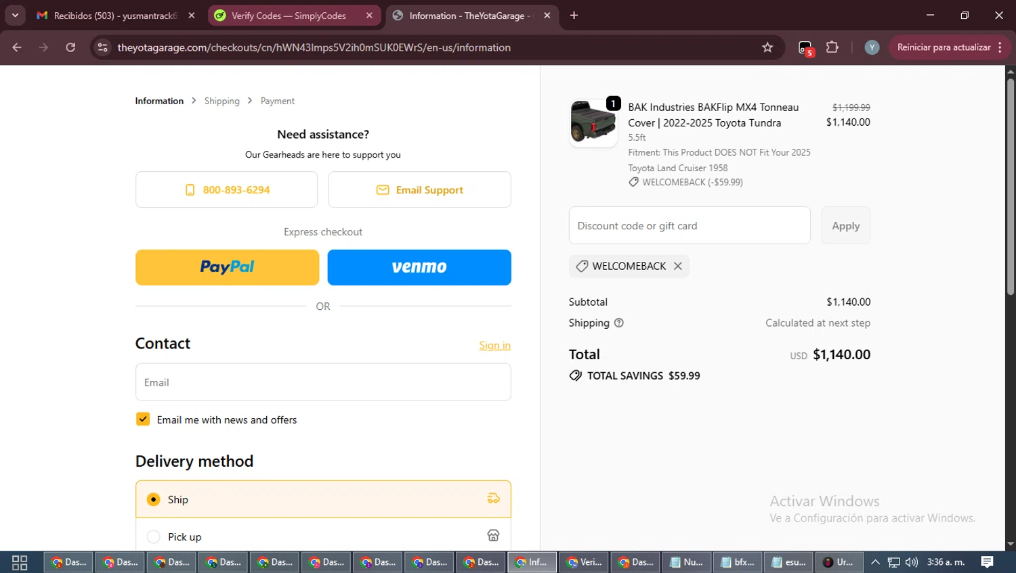Click the Total amount $1,140.00
The height and width of the screenshot is (573, 1016).
click(x=841, y=354)
